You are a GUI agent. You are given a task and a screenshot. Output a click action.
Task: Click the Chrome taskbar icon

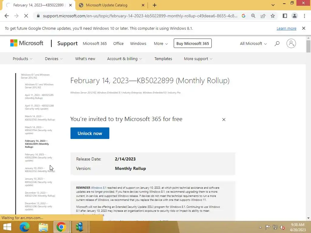pyautogui.click(x=61, y=227)
